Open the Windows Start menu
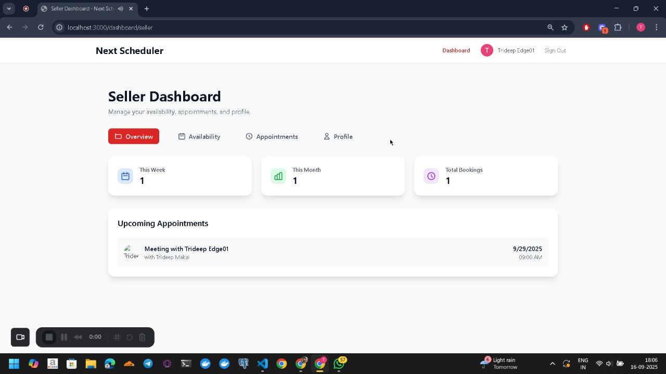The width and height of the screenshot is (666, 374). tap(14, 364)
